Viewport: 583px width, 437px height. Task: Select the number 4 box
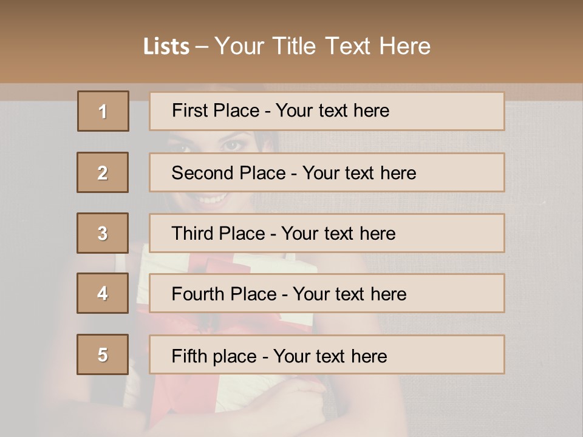[103, 293]
